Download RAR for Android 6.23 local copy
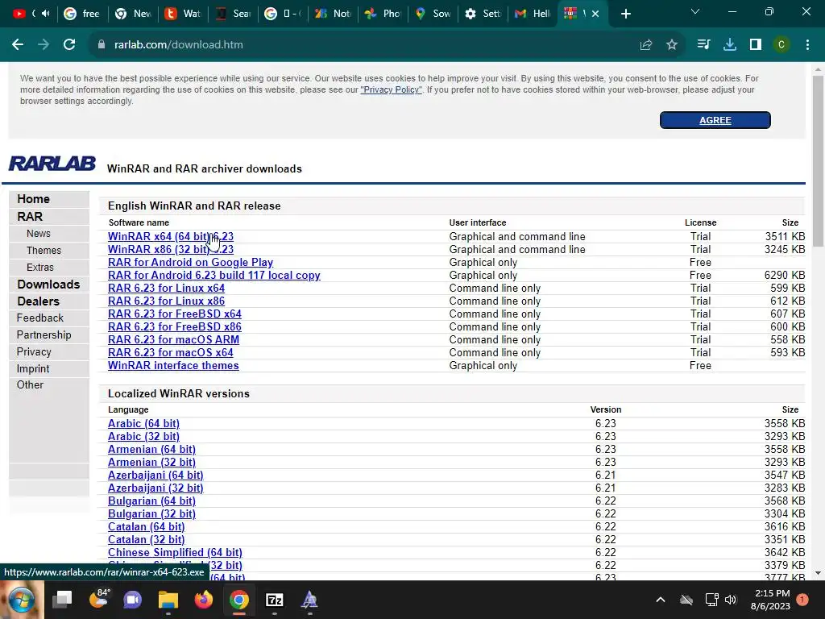This screenshot has height=619, width=825. pyautogui.click(x=214, y=276)
